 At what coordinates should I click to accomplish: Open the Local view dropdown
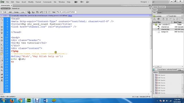pos(176,16)
